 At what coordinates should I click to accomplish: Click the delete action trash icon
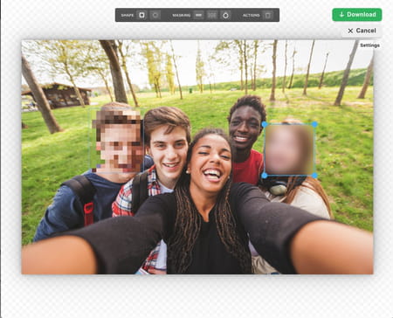pos(268,15)
